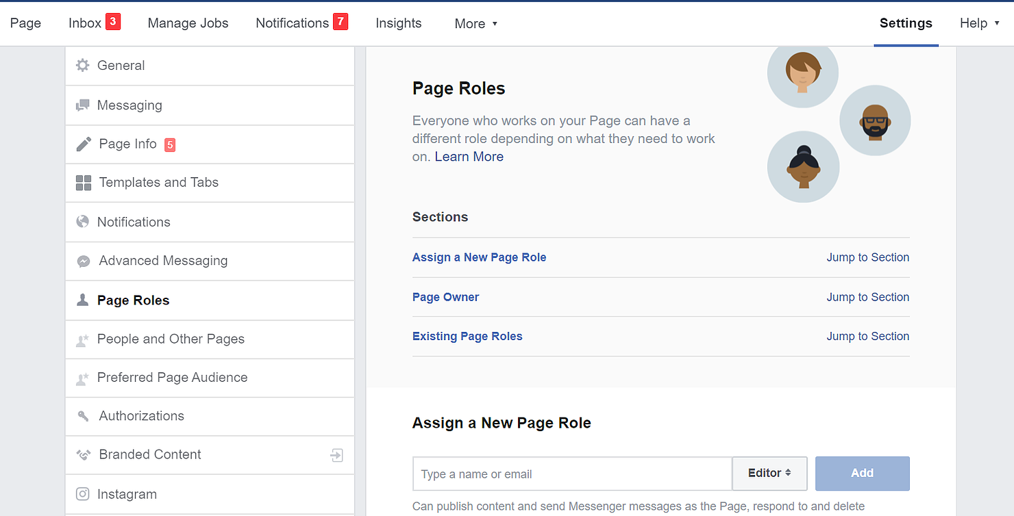Viewport: 1014px width, 516px height.
Task: Click the 'Page Roles' main heading
Action: click(x=459, y=88)
